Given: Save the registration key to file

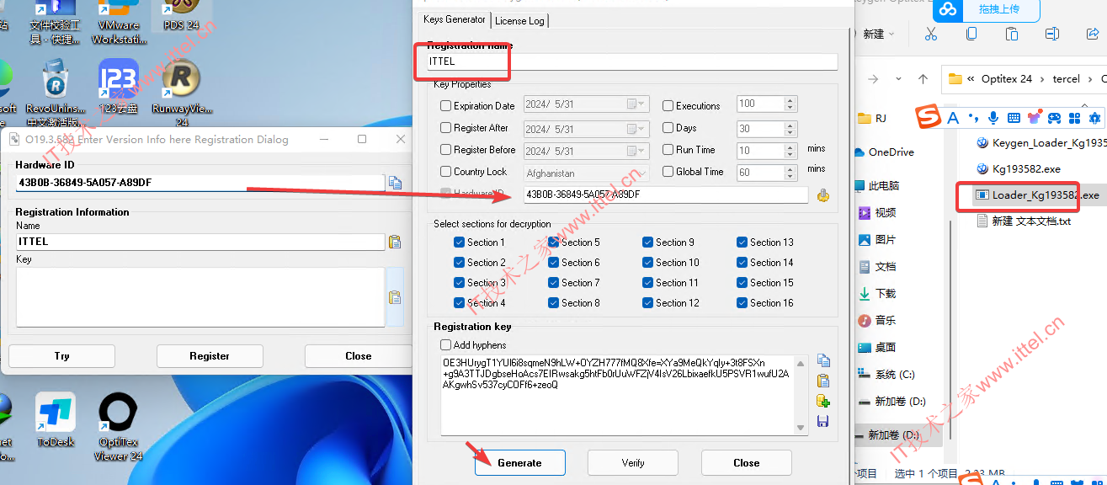Looking at the screenshot, I should (823, 421).
